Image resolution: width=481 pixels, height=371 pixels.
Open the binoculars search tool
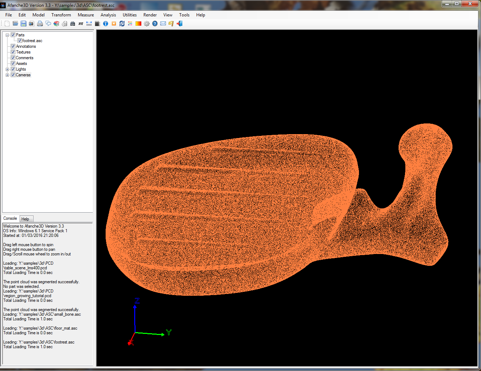pyautogui.click(x=73, y=24)
